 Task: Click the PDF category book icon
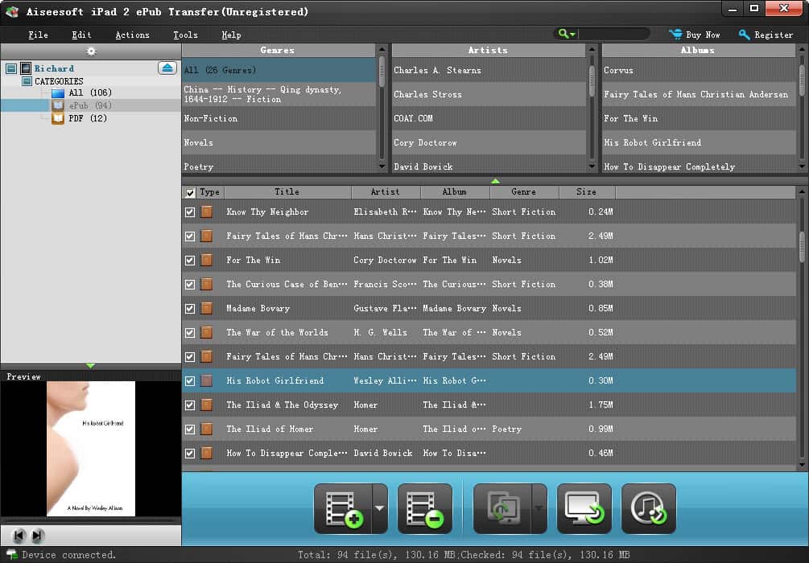click(58, 118)
